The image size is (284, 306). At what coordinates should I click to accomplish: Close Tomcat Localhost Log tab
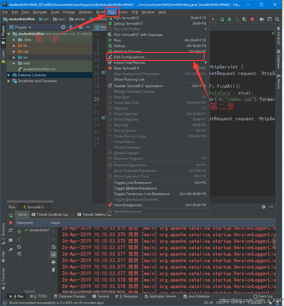coord(72,214)
